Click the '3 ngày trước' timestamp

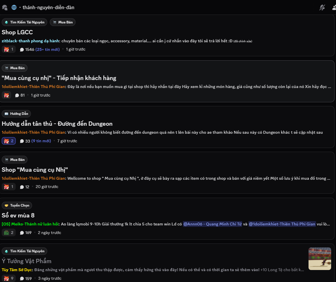click(50, 278)
